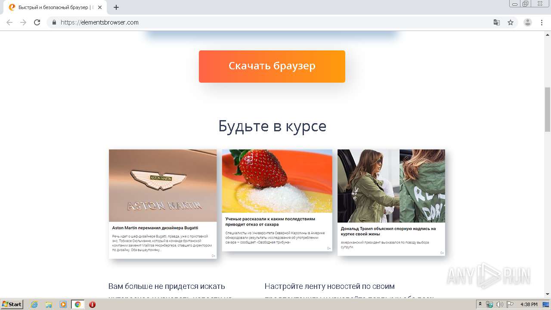551x310 pixels.
Task: Click the padlock site security icon
Action: (54, 22)
